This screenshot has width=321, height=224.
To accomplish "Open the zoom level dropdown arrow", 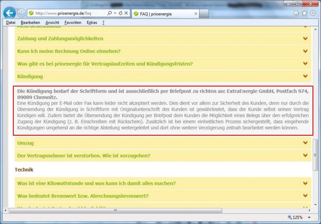I will [x=309, y=218].
